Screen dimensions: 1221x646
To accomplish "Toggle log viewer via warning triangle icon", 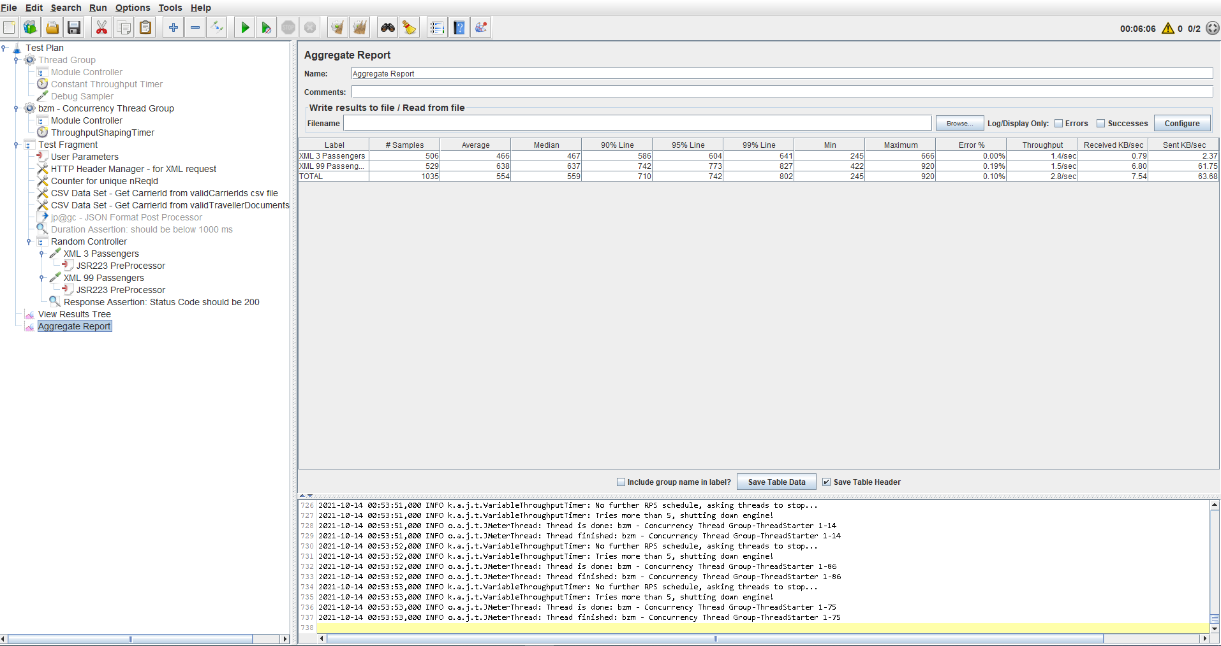I will tap(1167, 28).
